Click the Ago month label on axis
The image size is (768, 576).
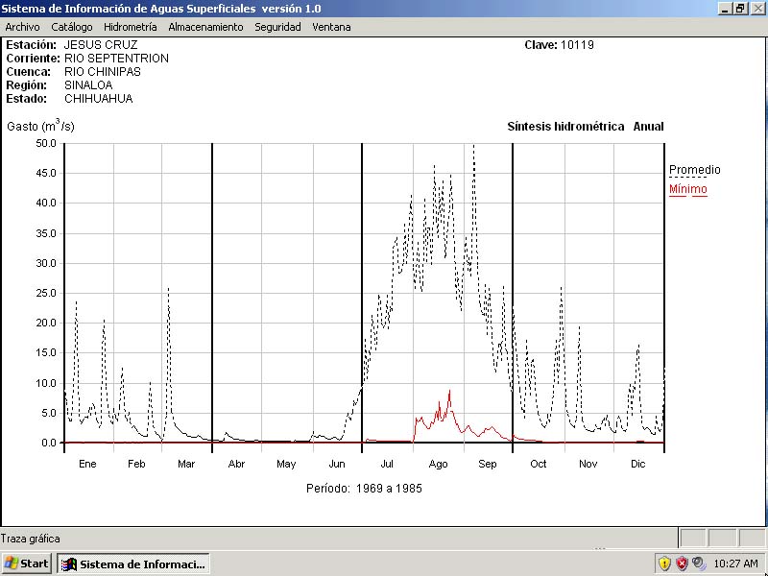pyautogui.click(x=438, y=464)
